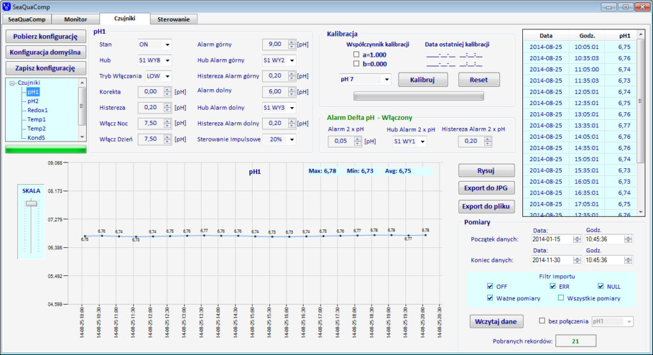Screen dimensions: 653x355
Task: Open the Sterowanie tab
Action: [x=173, y=19]
